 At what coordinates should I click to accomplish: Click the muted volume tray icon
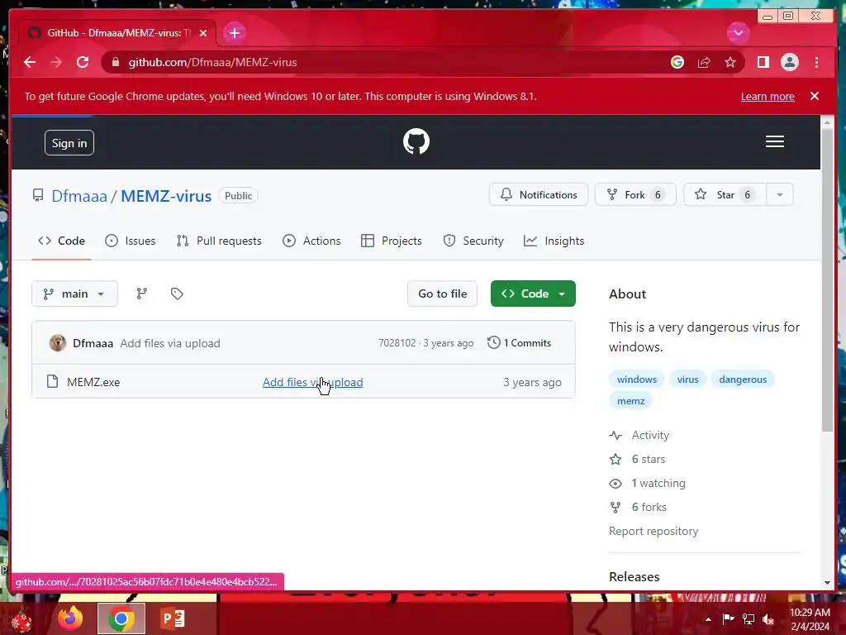768,619
